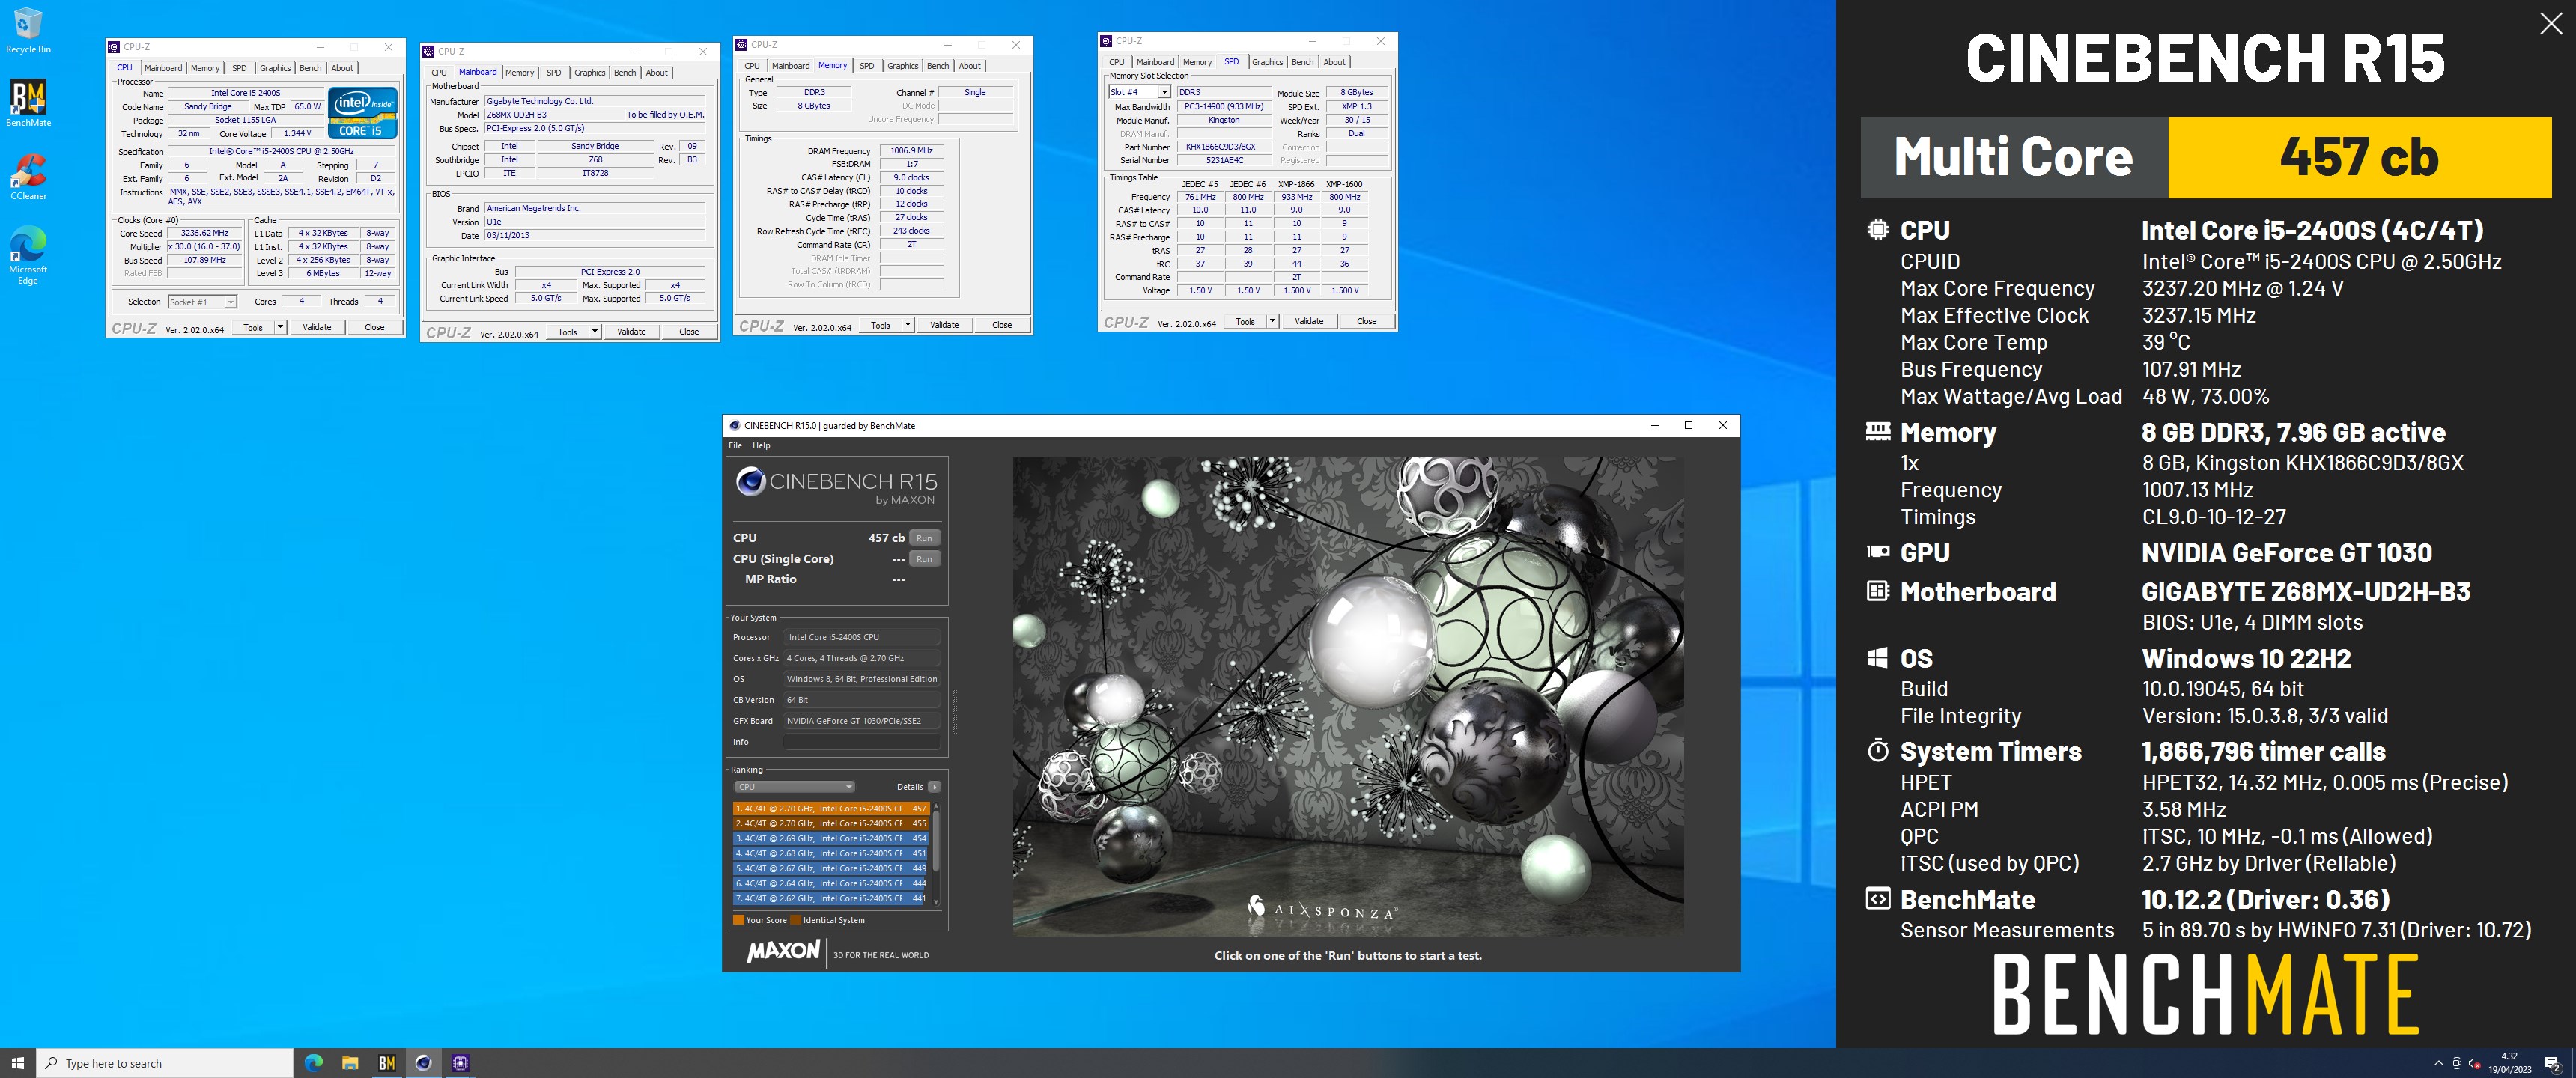
Task: Select CPU tab in CPU-Z Memory window
Action: coord(752,66)
